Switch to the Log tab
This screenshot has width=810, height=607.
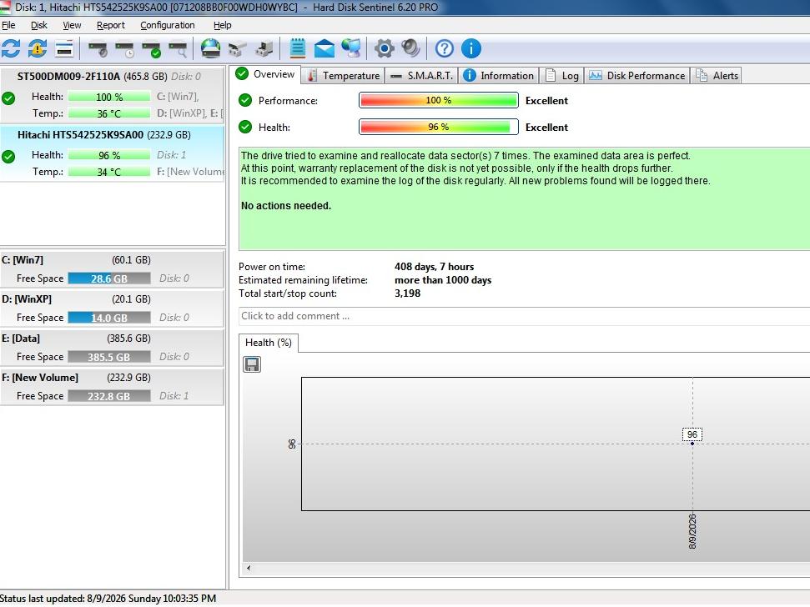click(x=561, y=75)
